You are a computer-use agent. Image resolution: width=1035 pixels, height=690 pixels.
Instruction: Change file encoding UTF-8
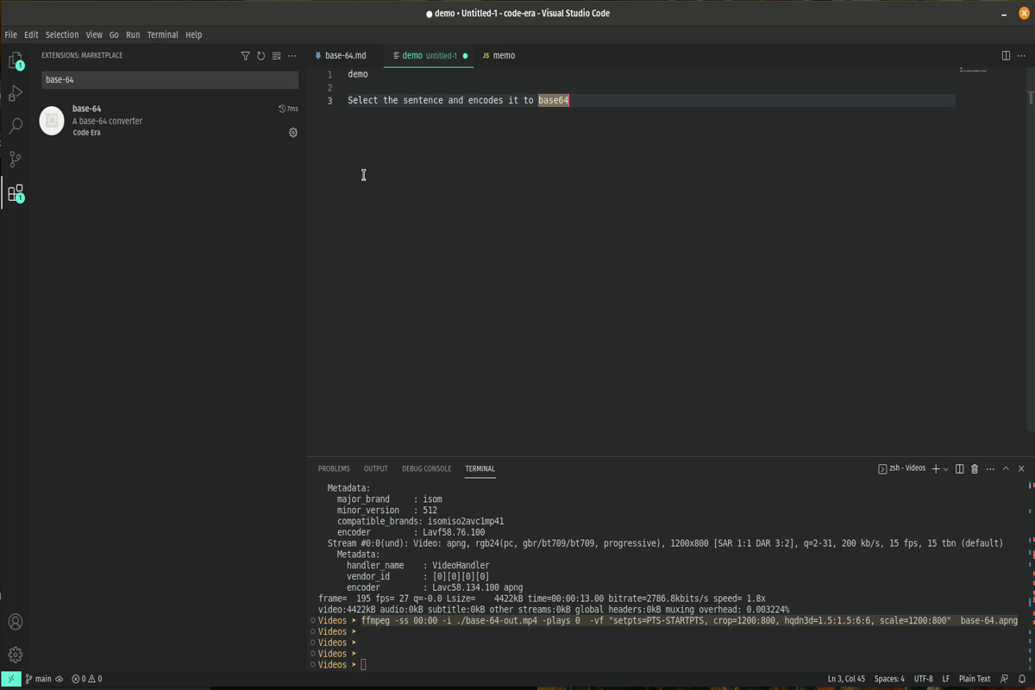coord(923,679)
